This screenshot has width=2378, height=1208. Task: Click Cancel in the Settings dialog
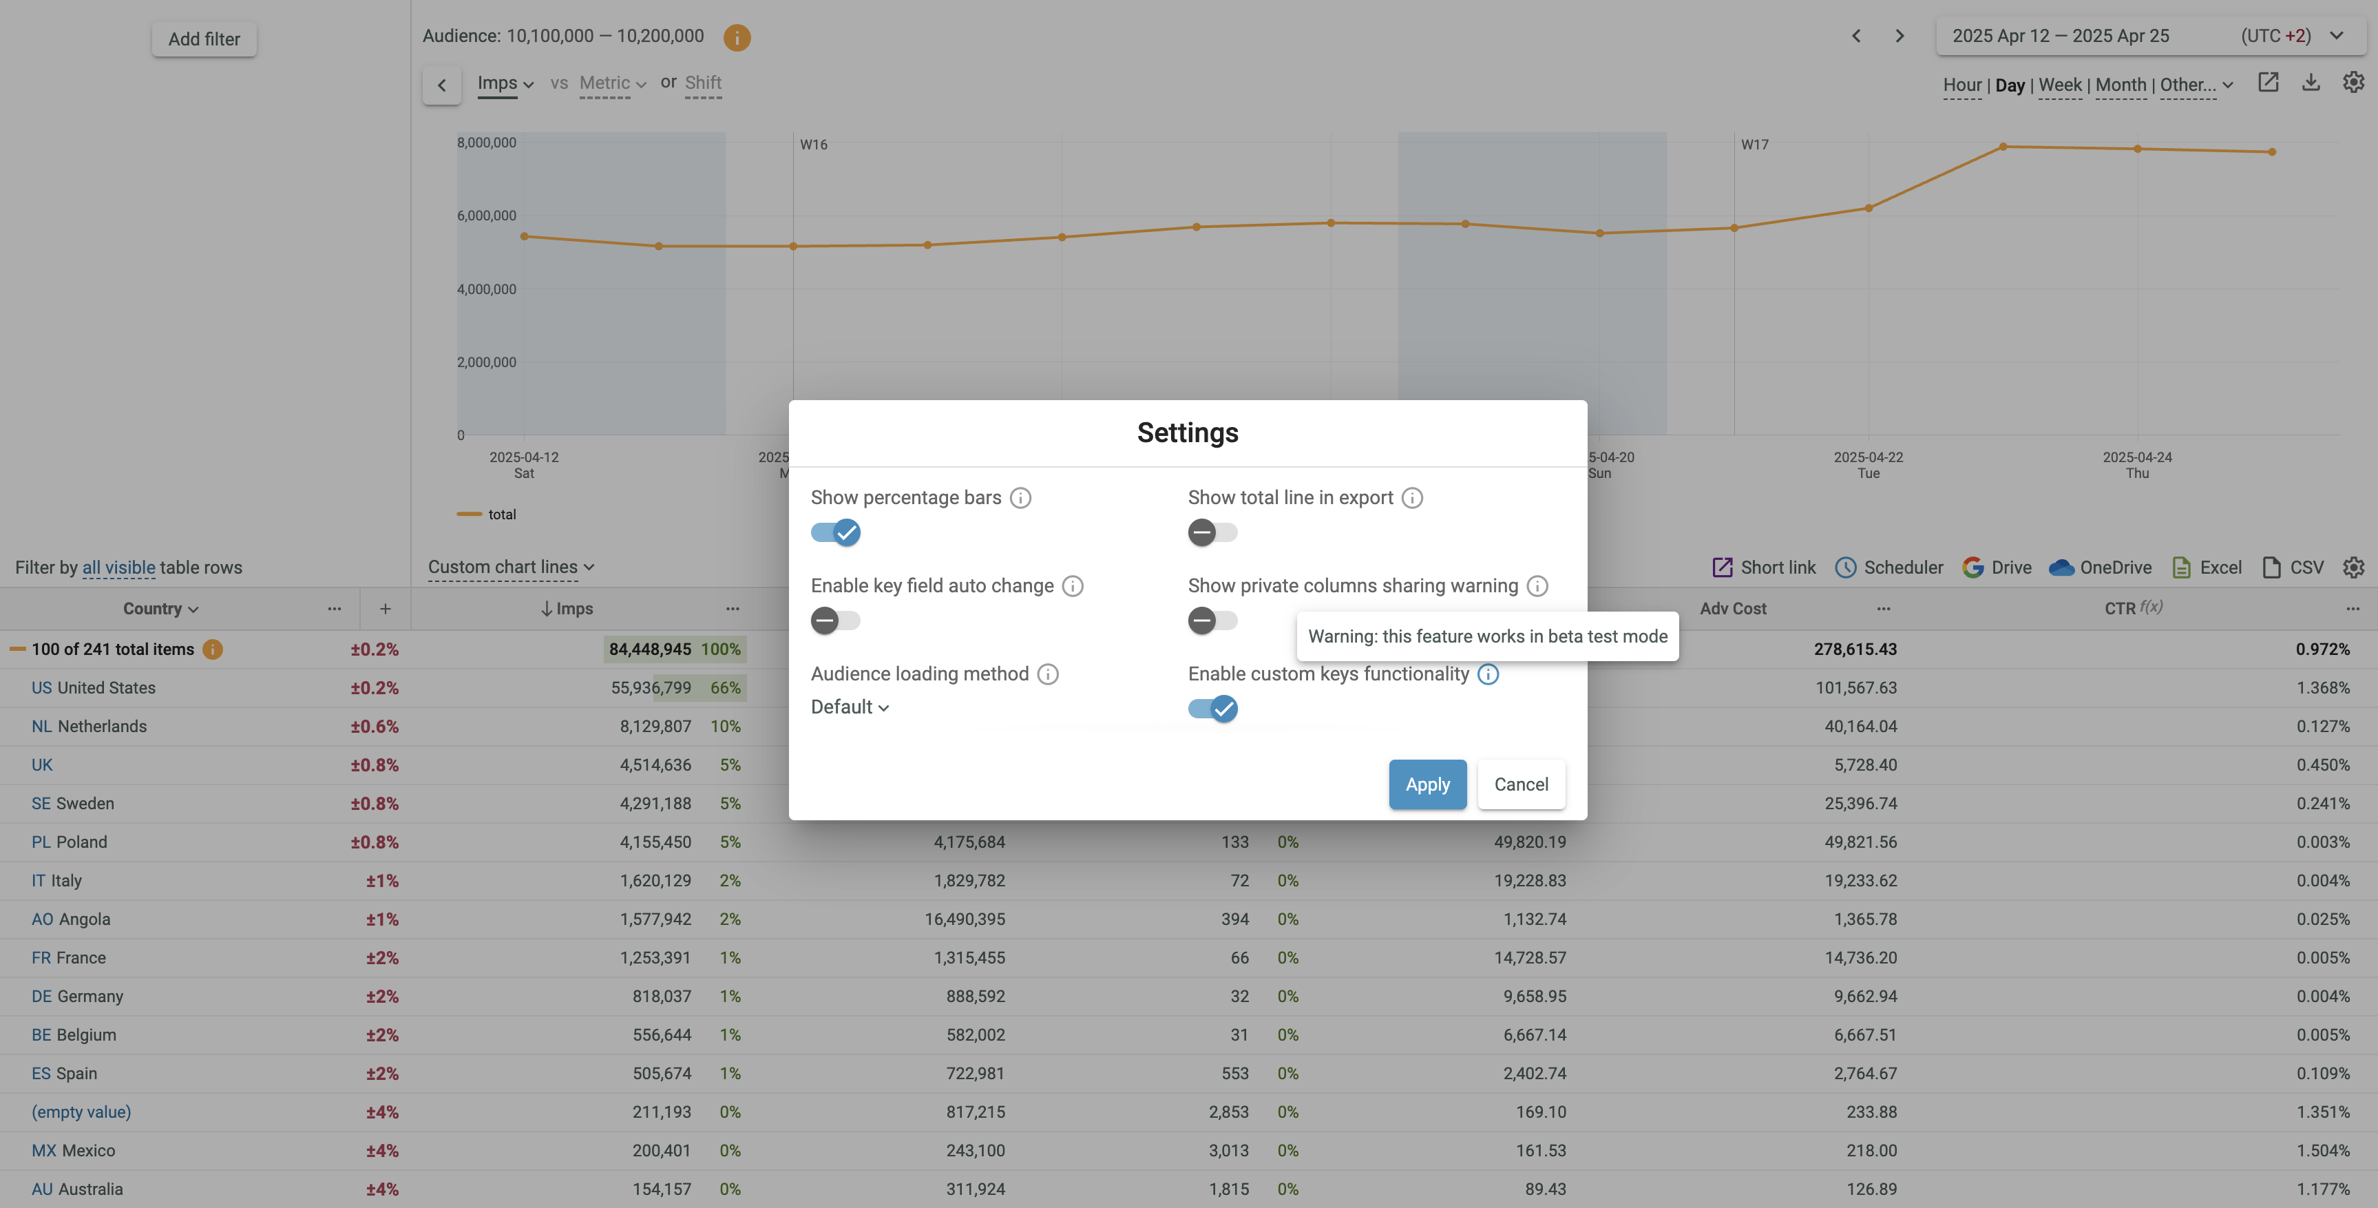point(1520,784)
